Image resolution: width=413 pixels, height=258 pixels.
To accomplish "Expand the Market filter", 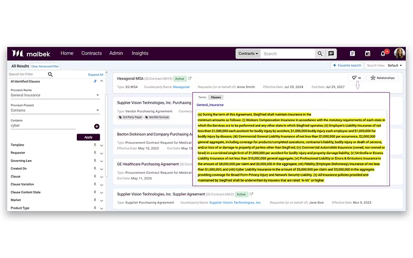I will click(101, 201).
